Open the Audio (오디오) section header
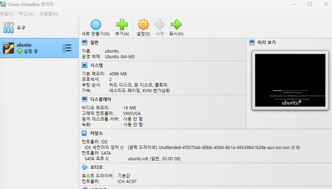The height and width of the screenshot is (189, 332). tap(97, 167)
